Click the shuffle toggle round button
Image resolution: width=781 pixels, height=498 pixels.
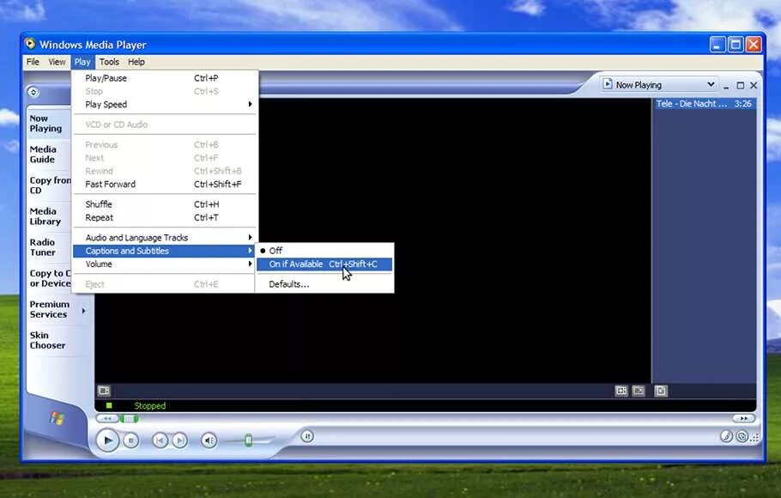307,436
